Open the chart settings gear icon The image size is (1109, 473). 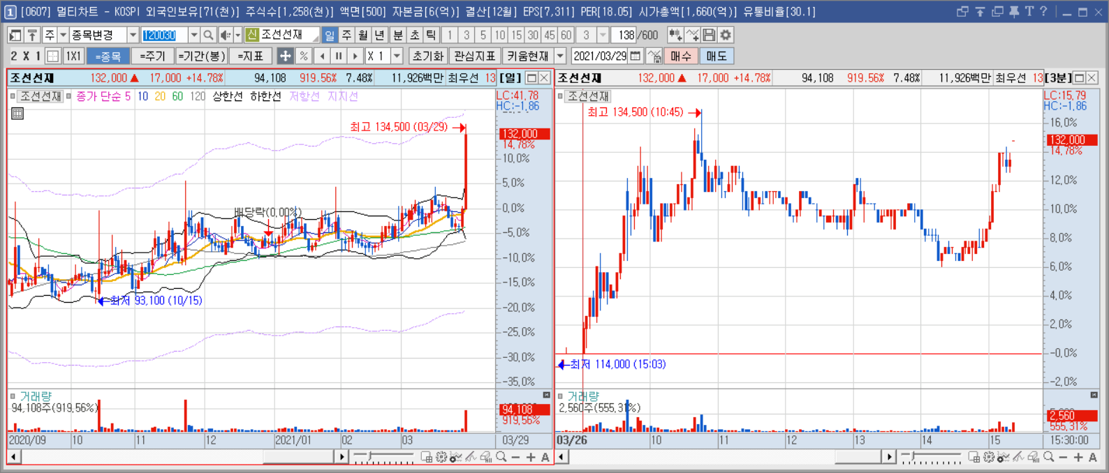point(726,35)
